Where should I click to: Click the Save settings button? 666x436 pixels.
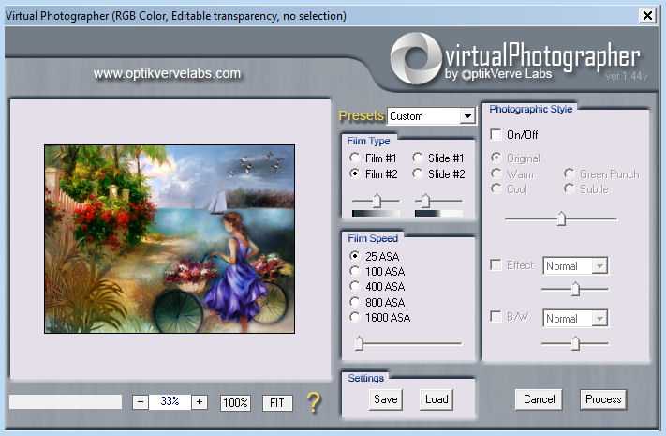(x=386, y=399)
